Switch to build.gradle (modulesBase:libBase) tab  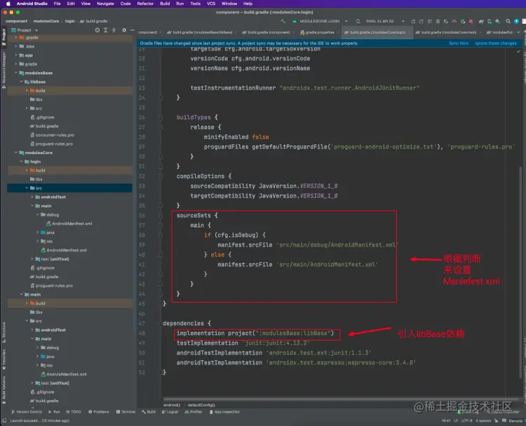pos(200,32)
